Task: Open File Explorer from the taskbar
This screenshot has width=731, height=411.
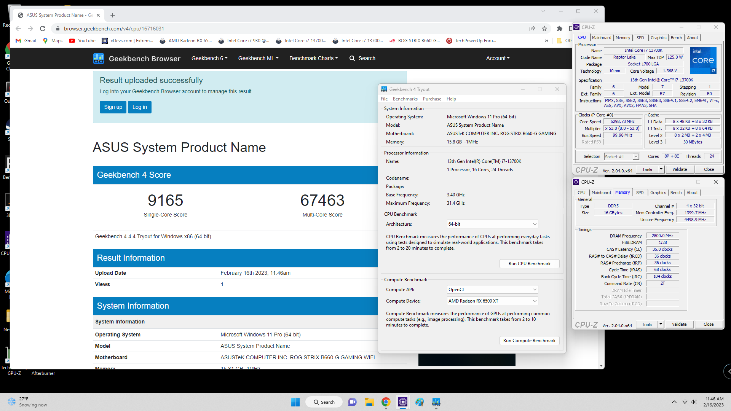Action: (369, 402)
